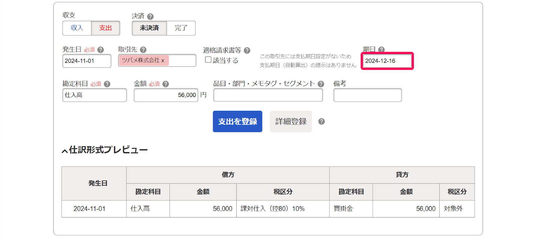
Task: Open the 勘定科目 field showing 仕入高
Action: point(94,95)
